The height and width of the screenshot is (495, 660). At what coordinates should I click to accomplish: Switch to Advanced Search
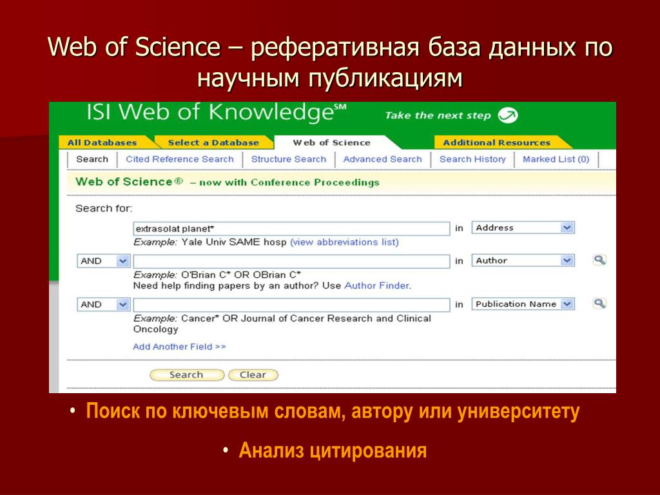[383, 159]
